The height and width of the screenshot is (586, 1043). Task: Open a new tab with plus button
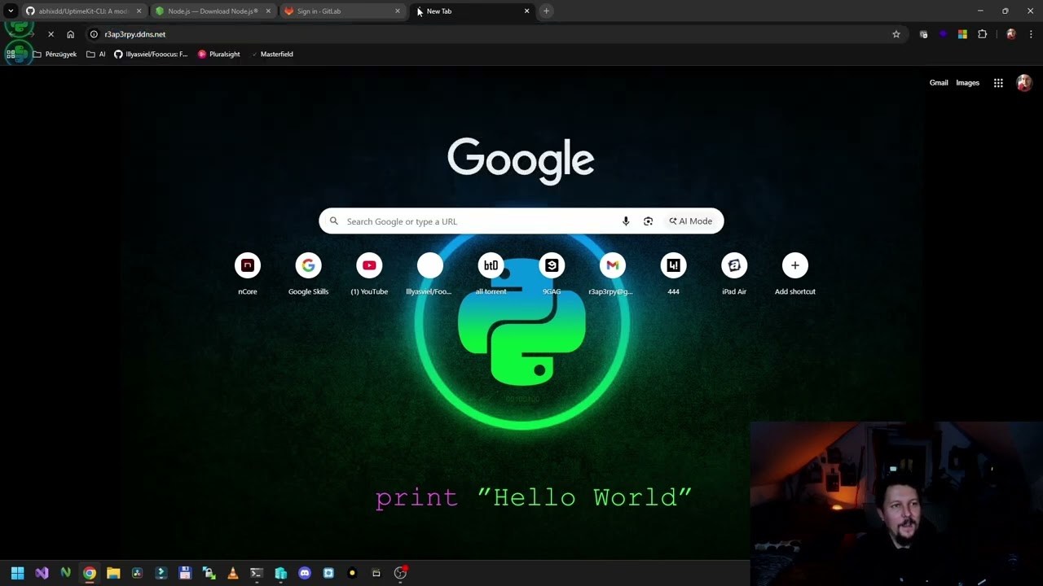(x=547, y=11)
